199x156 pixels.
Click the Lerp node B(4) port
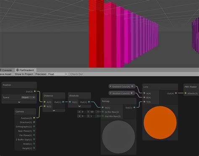144,98
